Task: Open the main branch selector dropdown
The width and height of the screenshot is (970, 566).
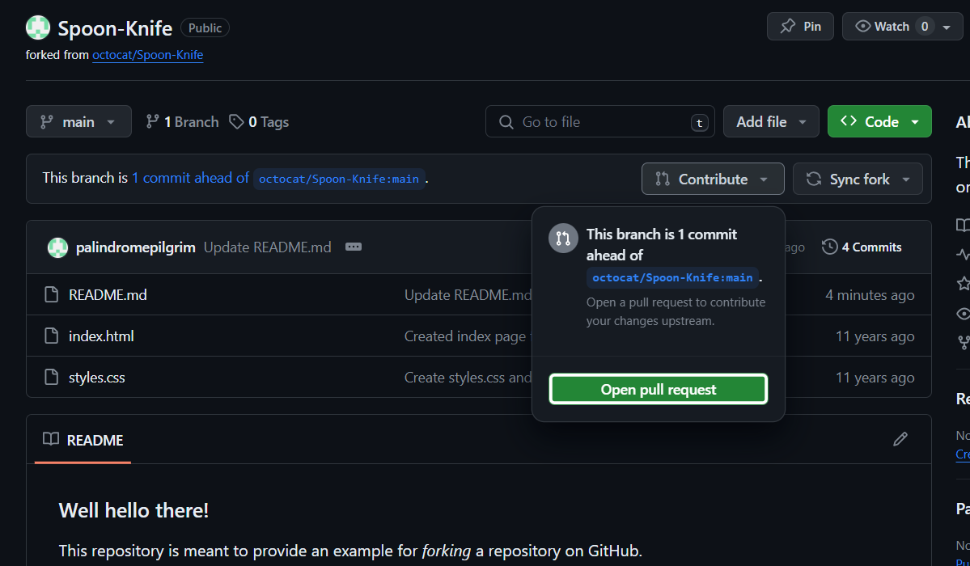Action: point(78,122)
